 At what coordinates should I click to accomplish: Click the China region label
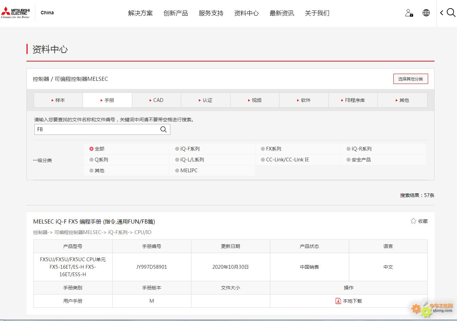(x=47, y=13)
